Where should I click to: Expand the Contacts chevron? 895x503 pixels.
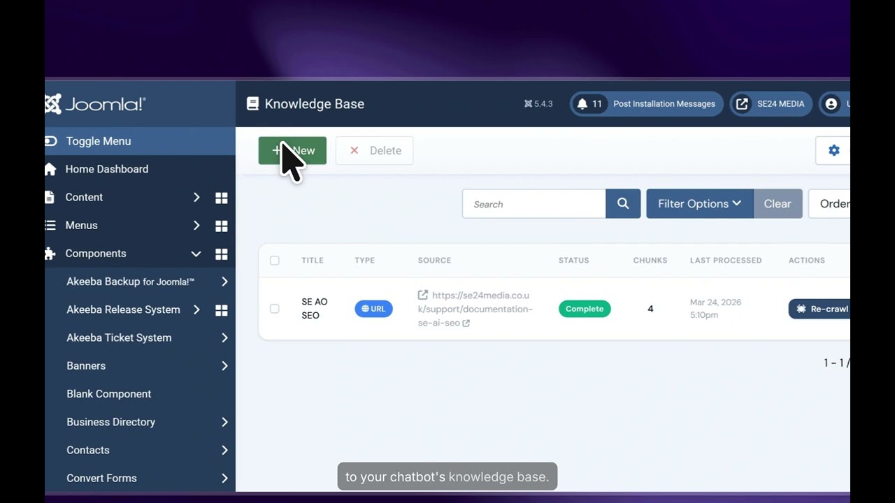tap(224, 450)
